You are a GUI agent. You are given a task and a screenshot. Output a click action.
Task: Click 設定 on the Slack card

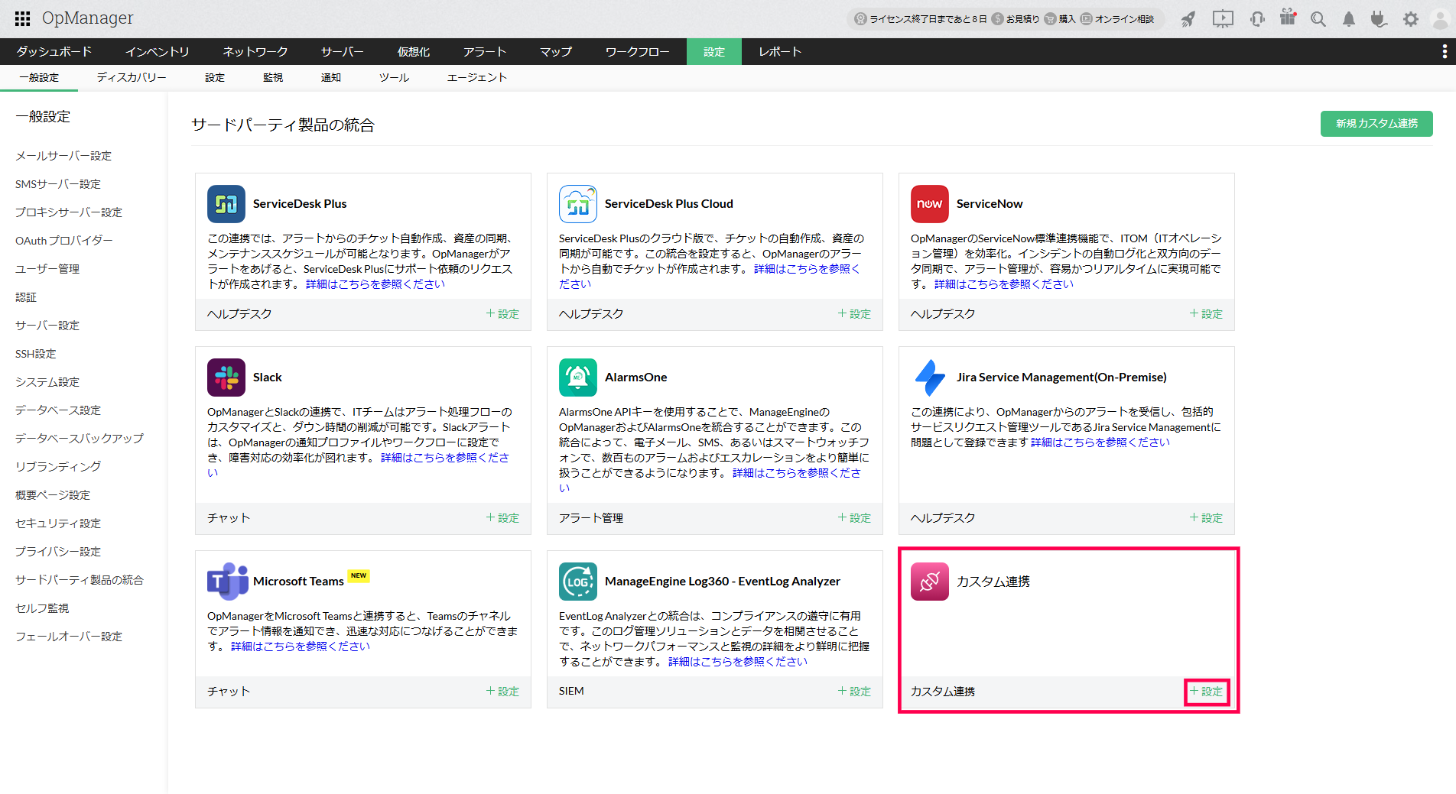click(503, 517)
